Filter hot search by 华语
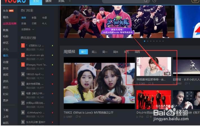The height and width of the screenshot is (126, 200). pyautogui.click(x=44, y=18)
